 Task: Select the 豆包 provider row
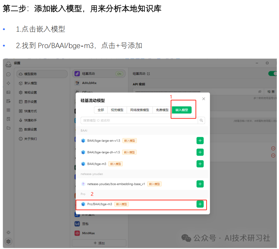click(99, 224)
